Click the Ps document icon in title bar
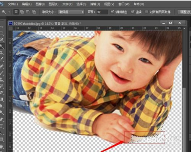Screen dimensions: 191x152 [11, 23]
